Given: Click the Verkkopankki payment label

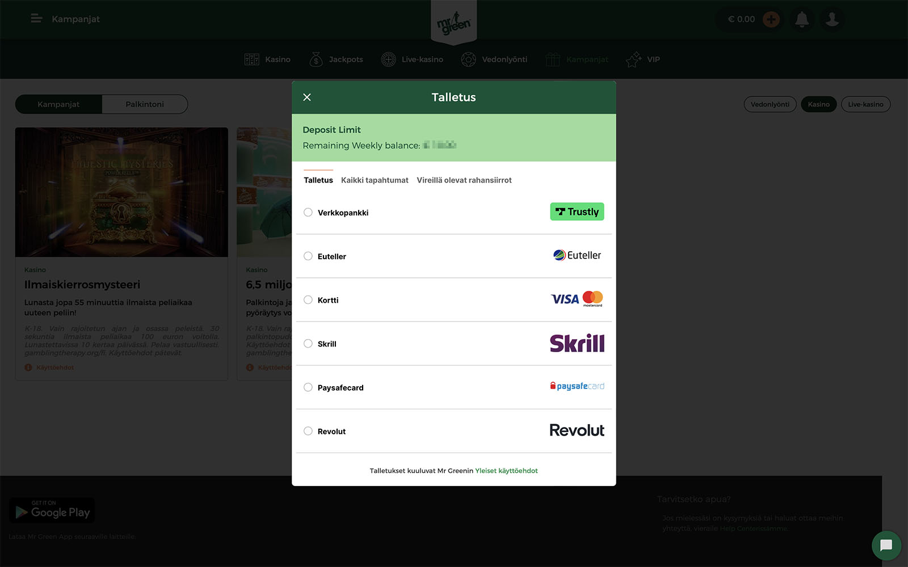Looking at the screenshot, I should [343, 213].
